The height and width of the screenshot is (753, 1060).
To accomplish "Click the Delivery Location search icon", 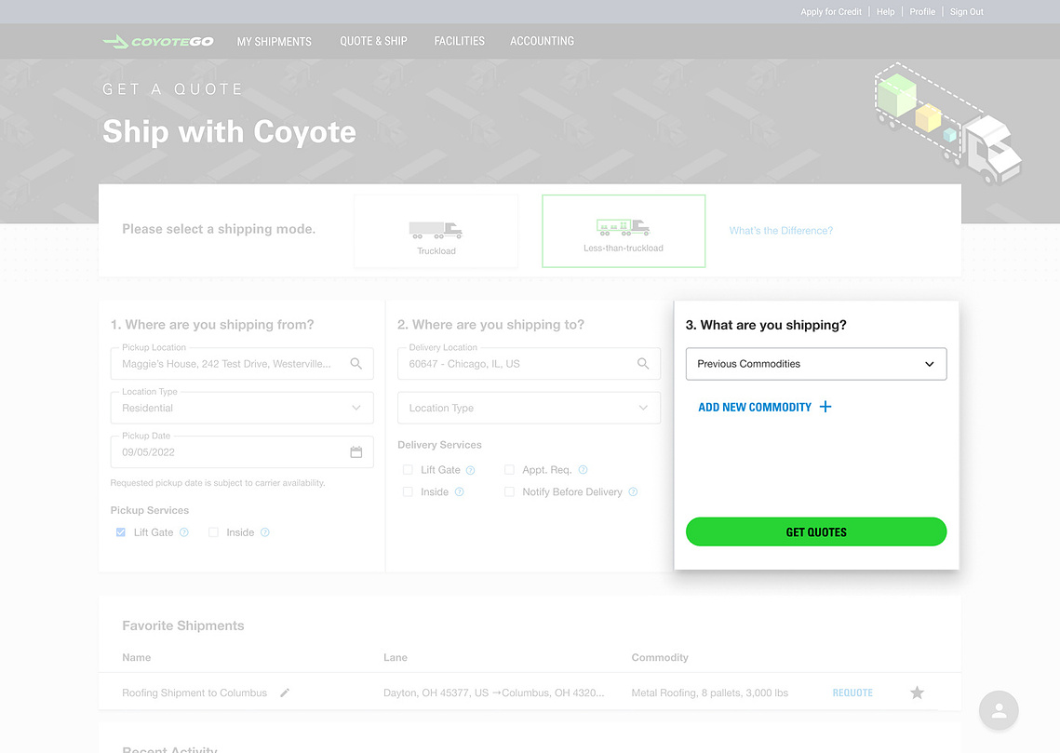I will tap(643, 364).
